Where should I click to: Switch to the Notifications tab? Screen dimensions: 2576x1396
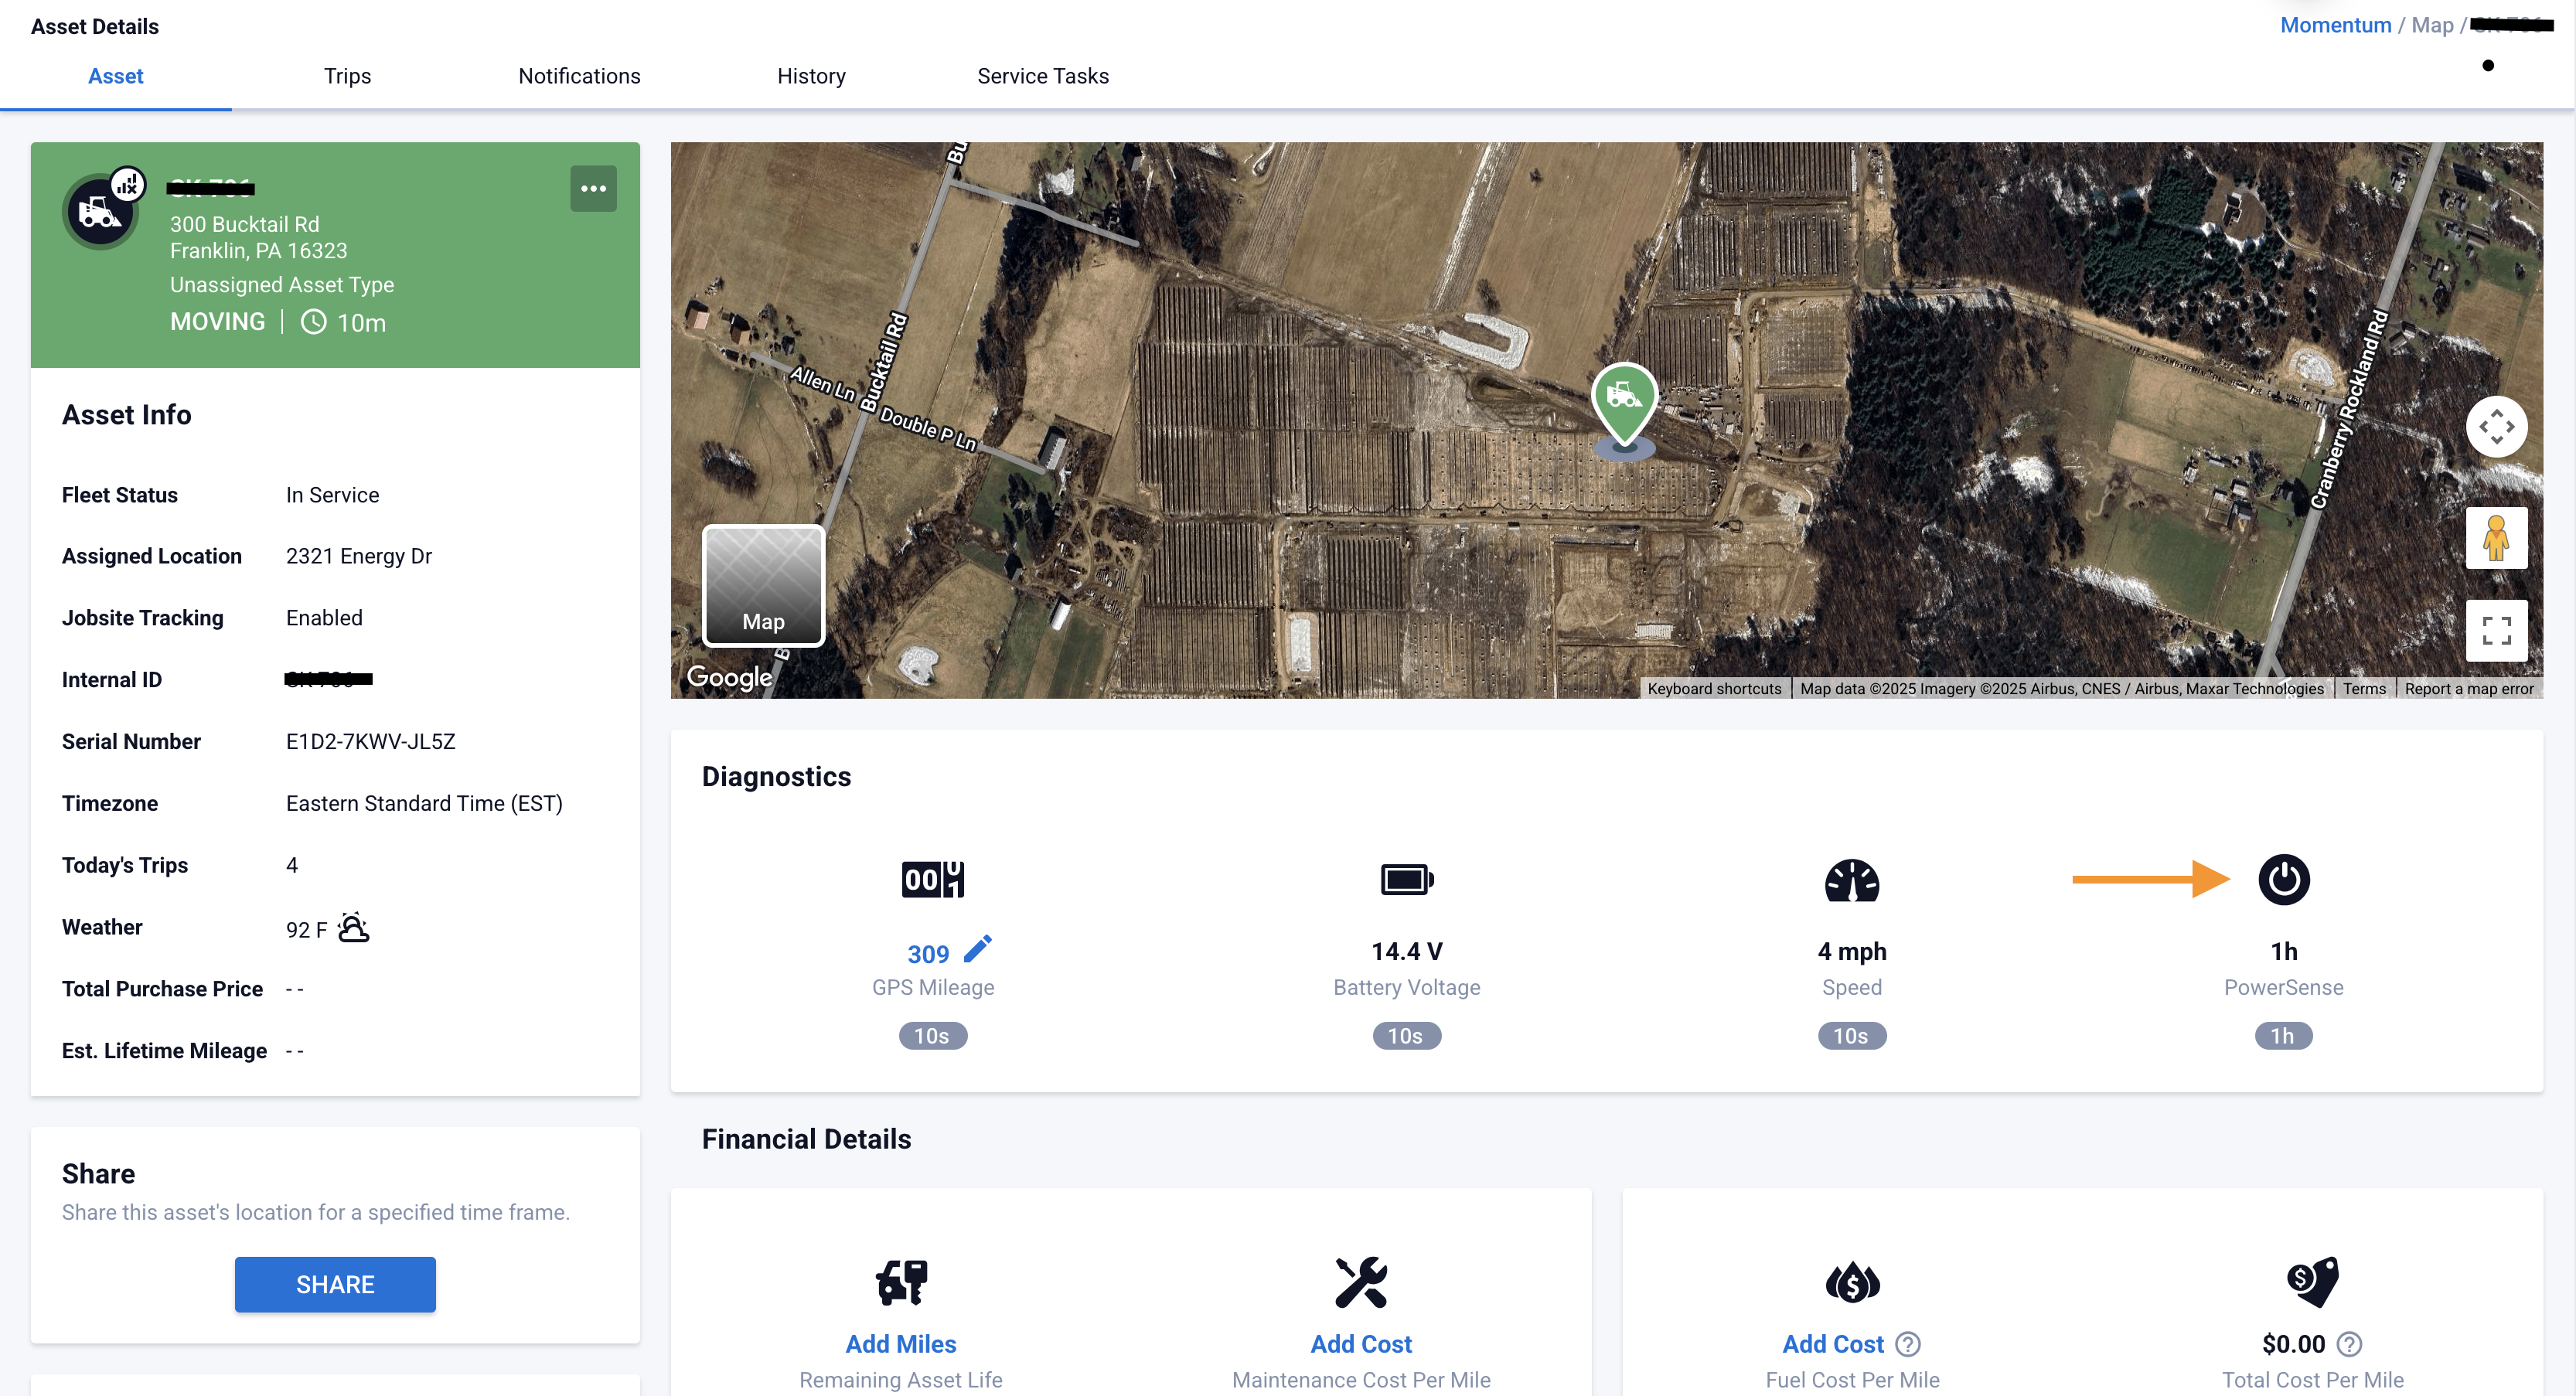(579, 76)
